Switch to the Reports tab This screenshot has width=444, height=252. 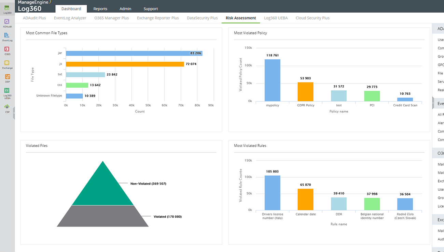coord(100,9)
